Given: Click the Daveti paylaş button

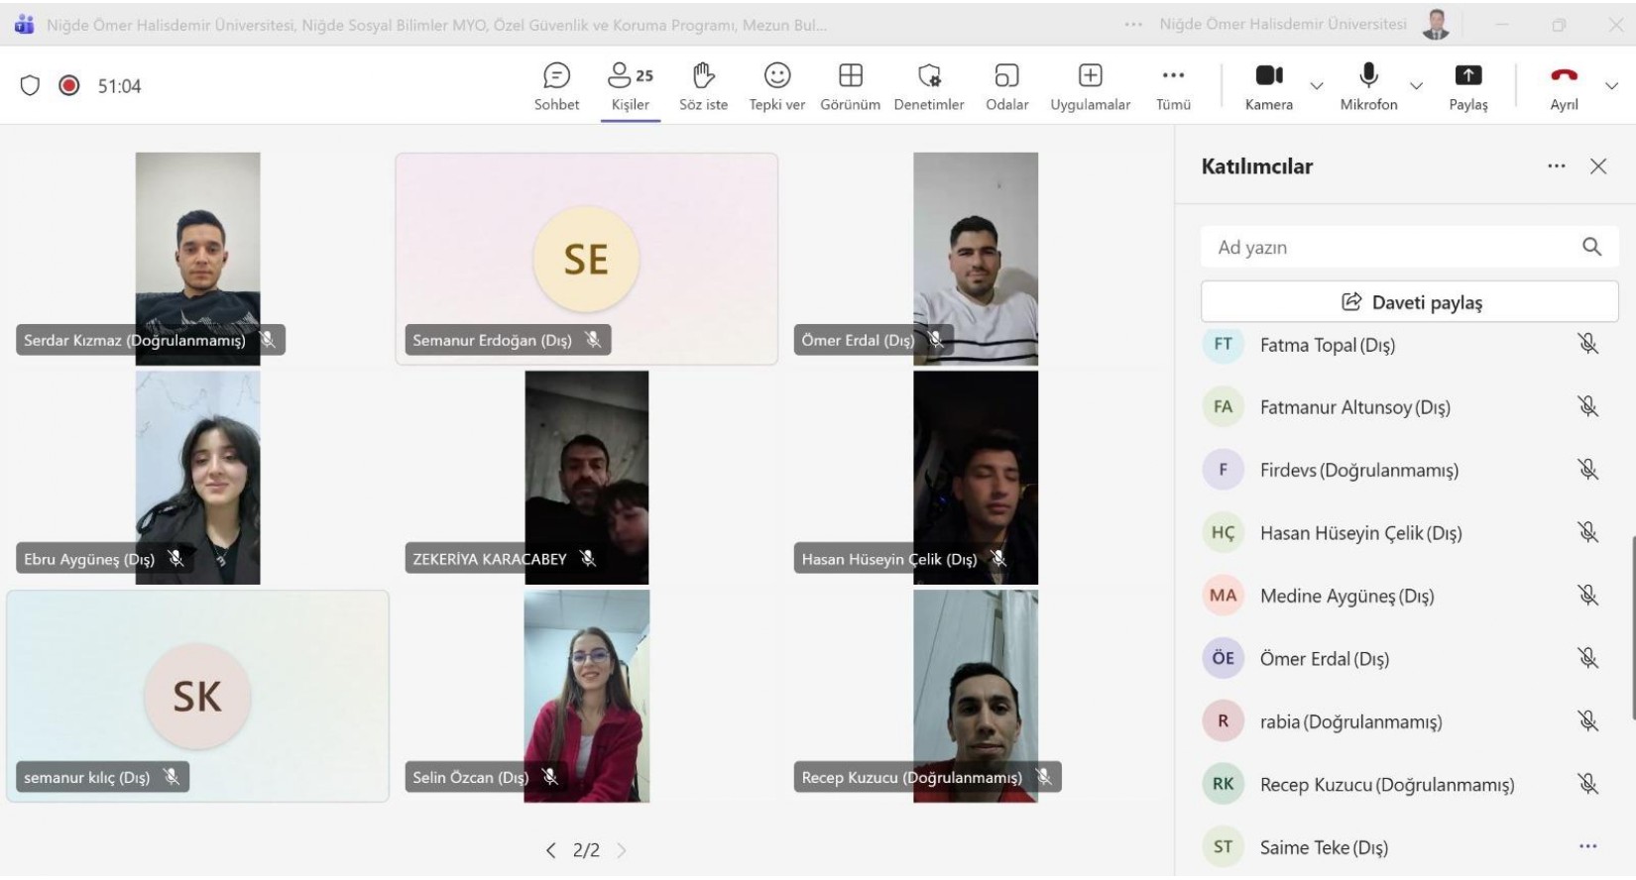Looking at the screenshot, I should (x=1409, y=302).
